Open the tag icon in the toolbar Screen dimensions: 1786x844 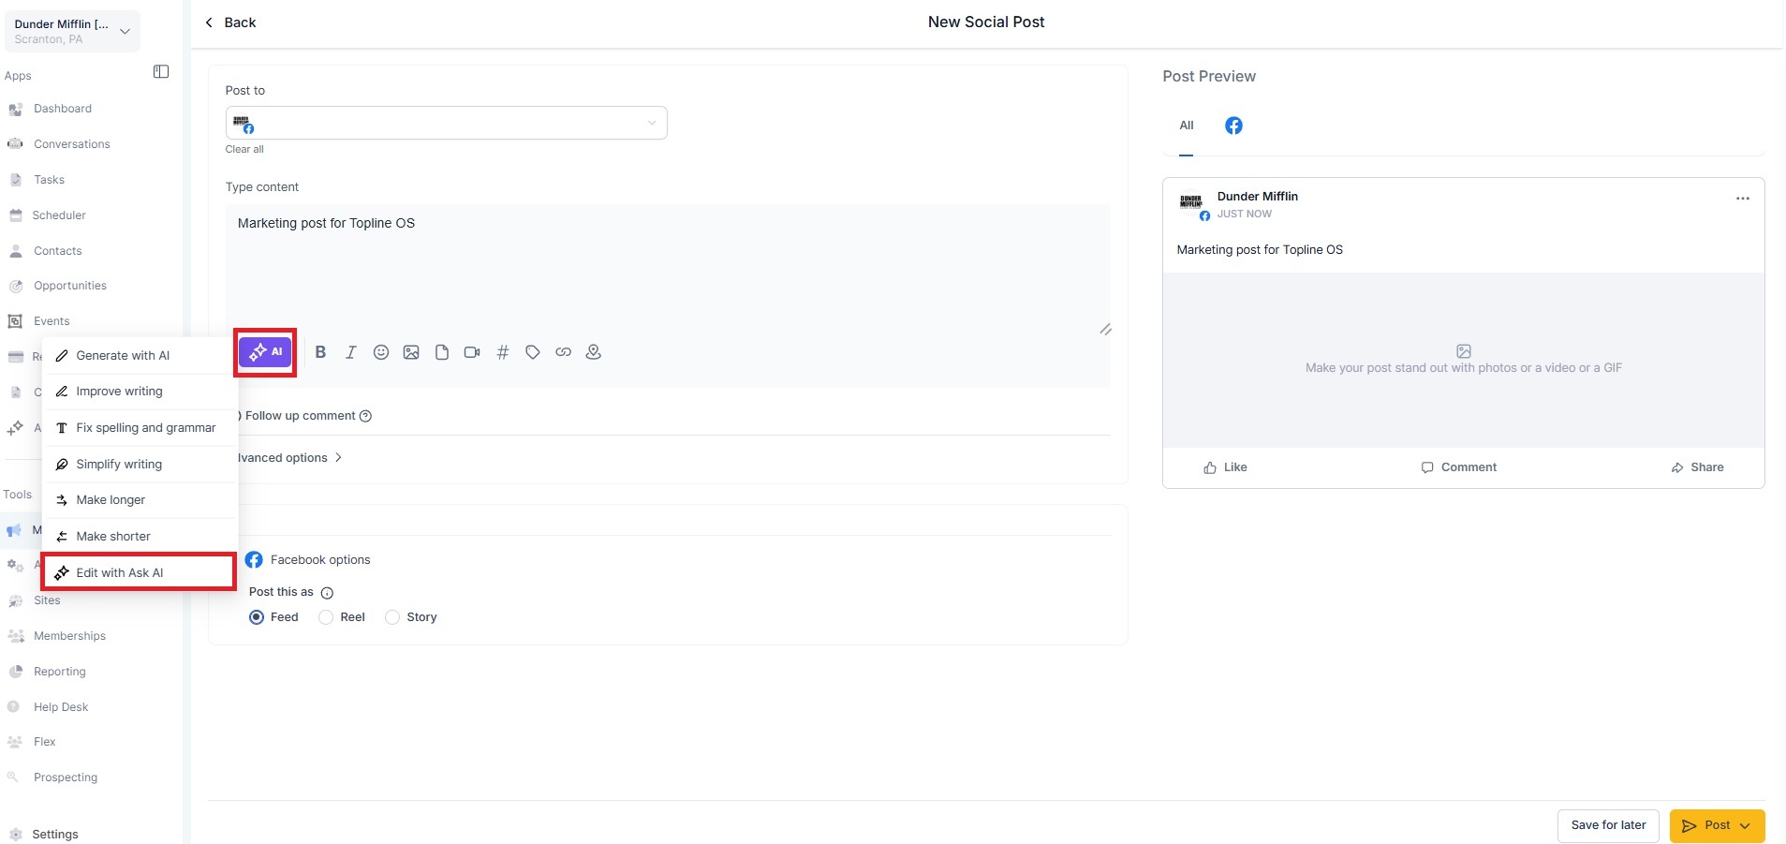[533, 352]
